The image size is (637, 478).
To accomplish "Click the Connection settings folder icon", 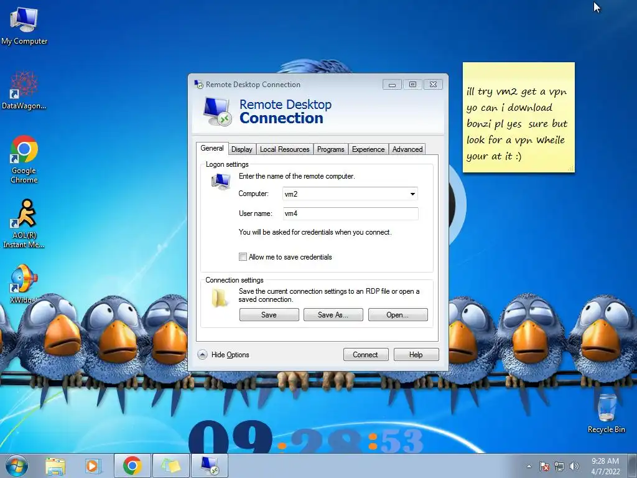I will coord(220,298).
